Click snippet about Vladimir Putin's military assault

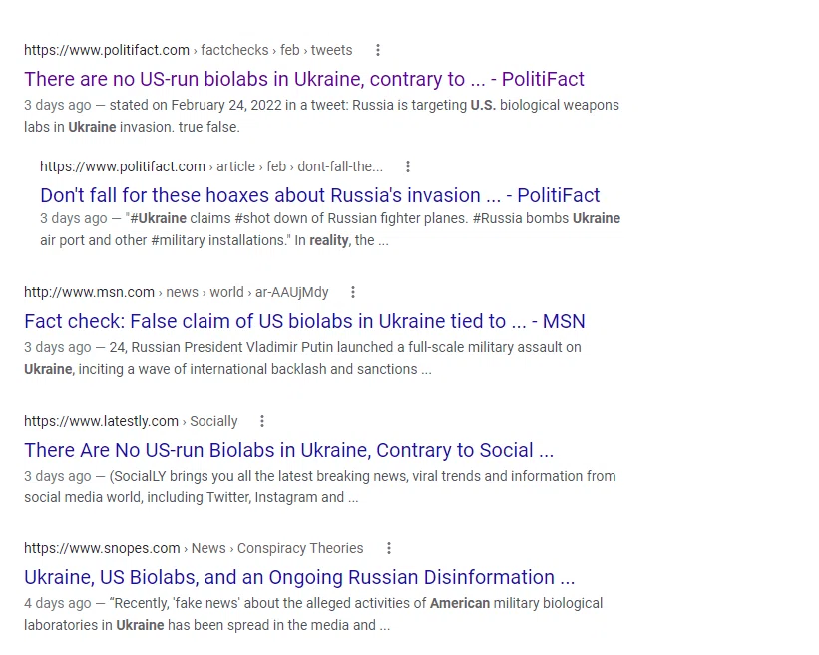coord(302,358)
